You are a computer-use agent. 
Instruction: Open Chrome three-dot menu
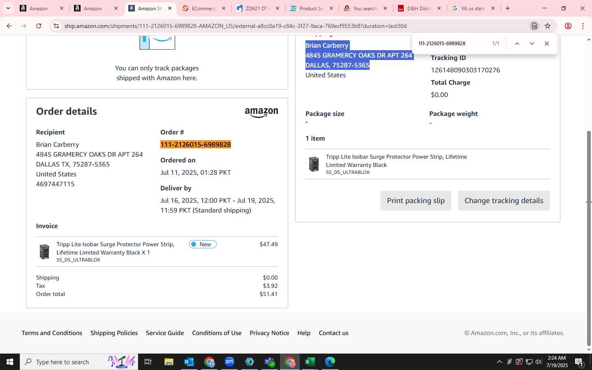[x=583, y=26]
